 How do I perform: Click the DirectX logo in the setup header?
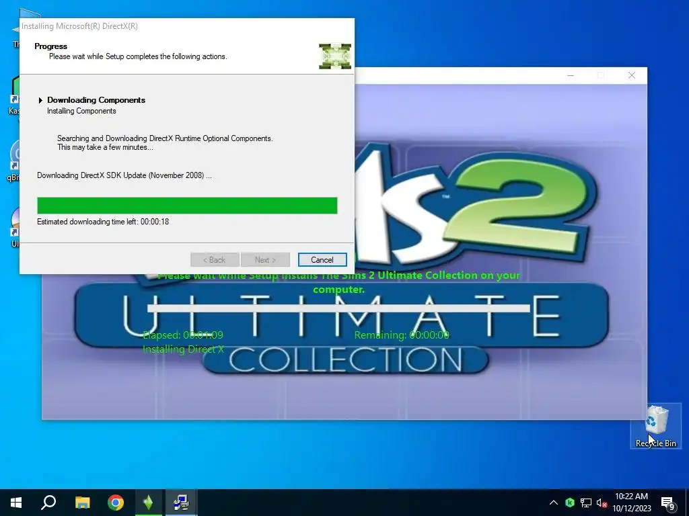(335, 56)
